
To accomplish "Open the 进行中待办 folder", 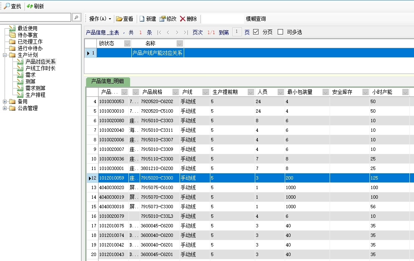I will coord(30,48).
